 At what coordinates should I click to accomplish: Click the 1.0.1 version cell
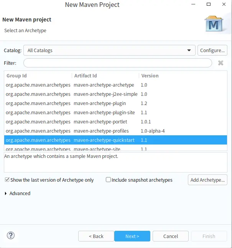pos(146,122)
